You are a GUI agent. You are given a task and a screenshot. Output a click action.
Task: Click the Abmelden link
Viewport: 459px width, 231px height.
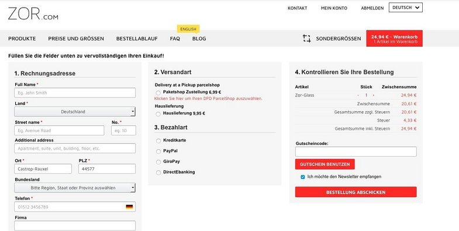click(x=372, y=8)
